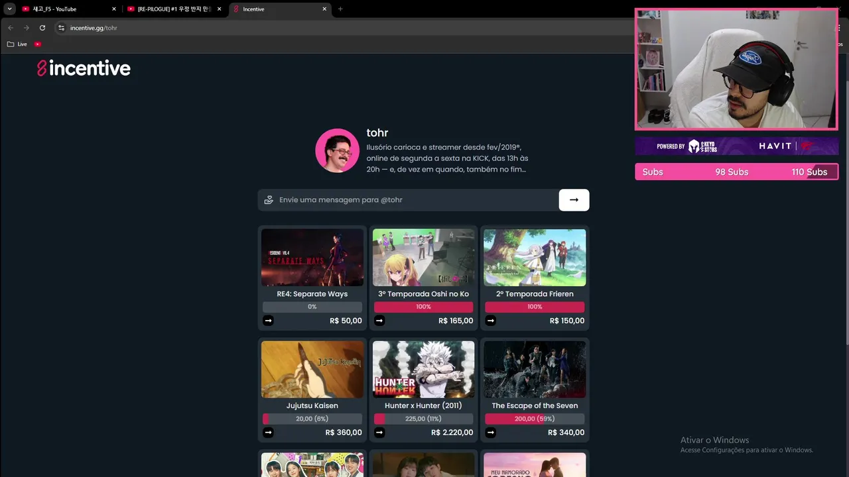The image size is (849, 477).
Task: Click donation icon in message field
Action: tap(269, 199)
